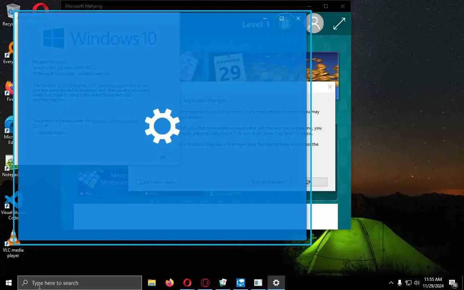This screenshot has width=464, height=290.
Task: Select the Recycle Bin desktop icon
Action: 12,14
